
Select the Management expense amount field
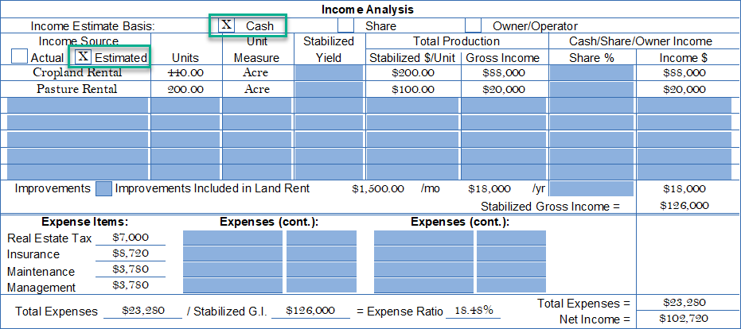tap(130, 287)
